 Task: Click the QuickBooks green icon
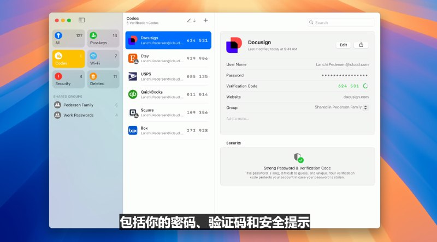click(x=133, y=94)
